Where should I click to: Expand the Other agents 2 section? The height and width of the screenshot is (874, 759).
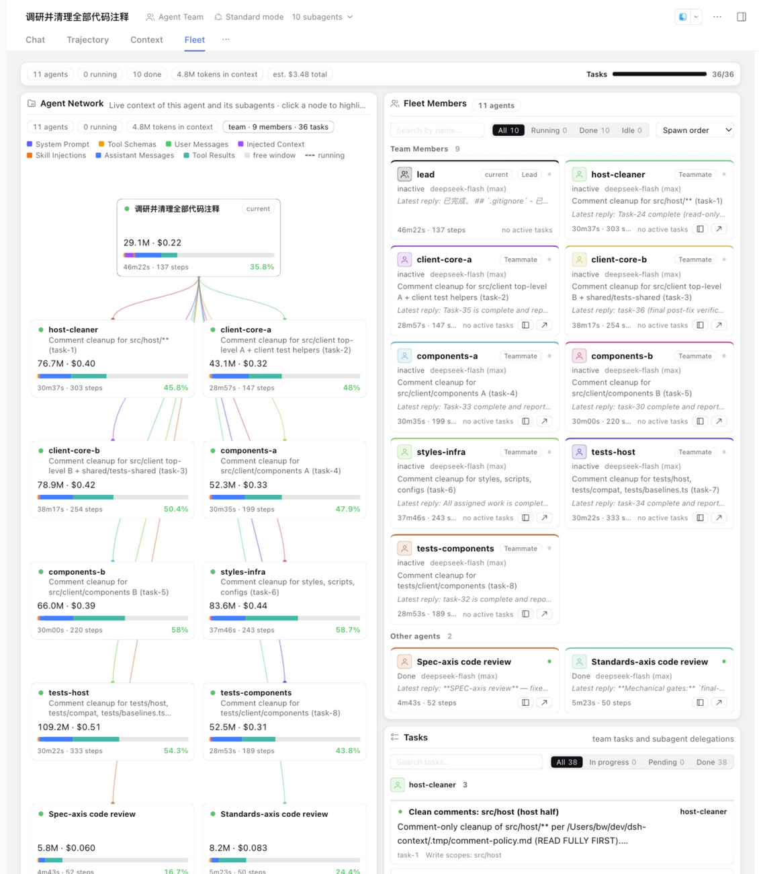420,636
